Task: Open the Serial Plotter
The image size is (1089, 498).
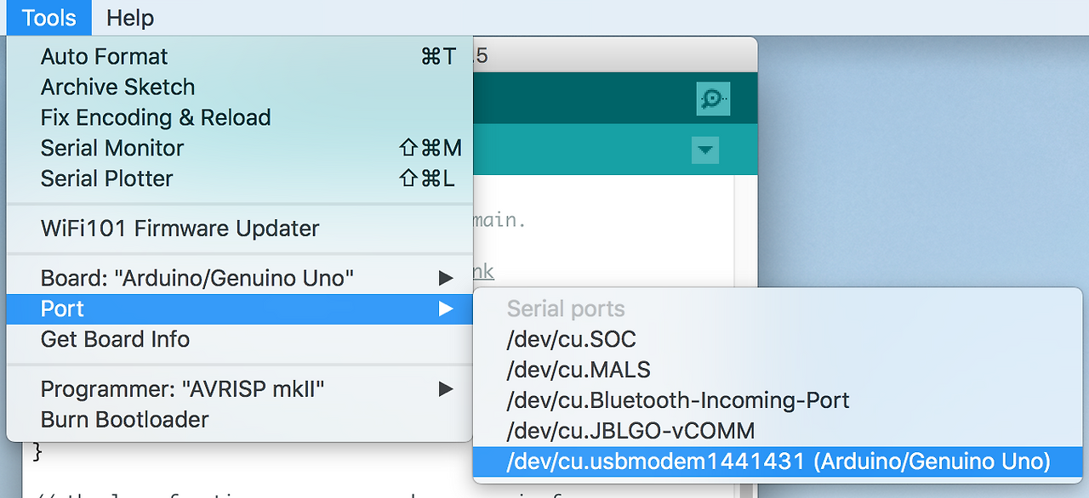Action: pyautogui.click(x=105, y=178)
